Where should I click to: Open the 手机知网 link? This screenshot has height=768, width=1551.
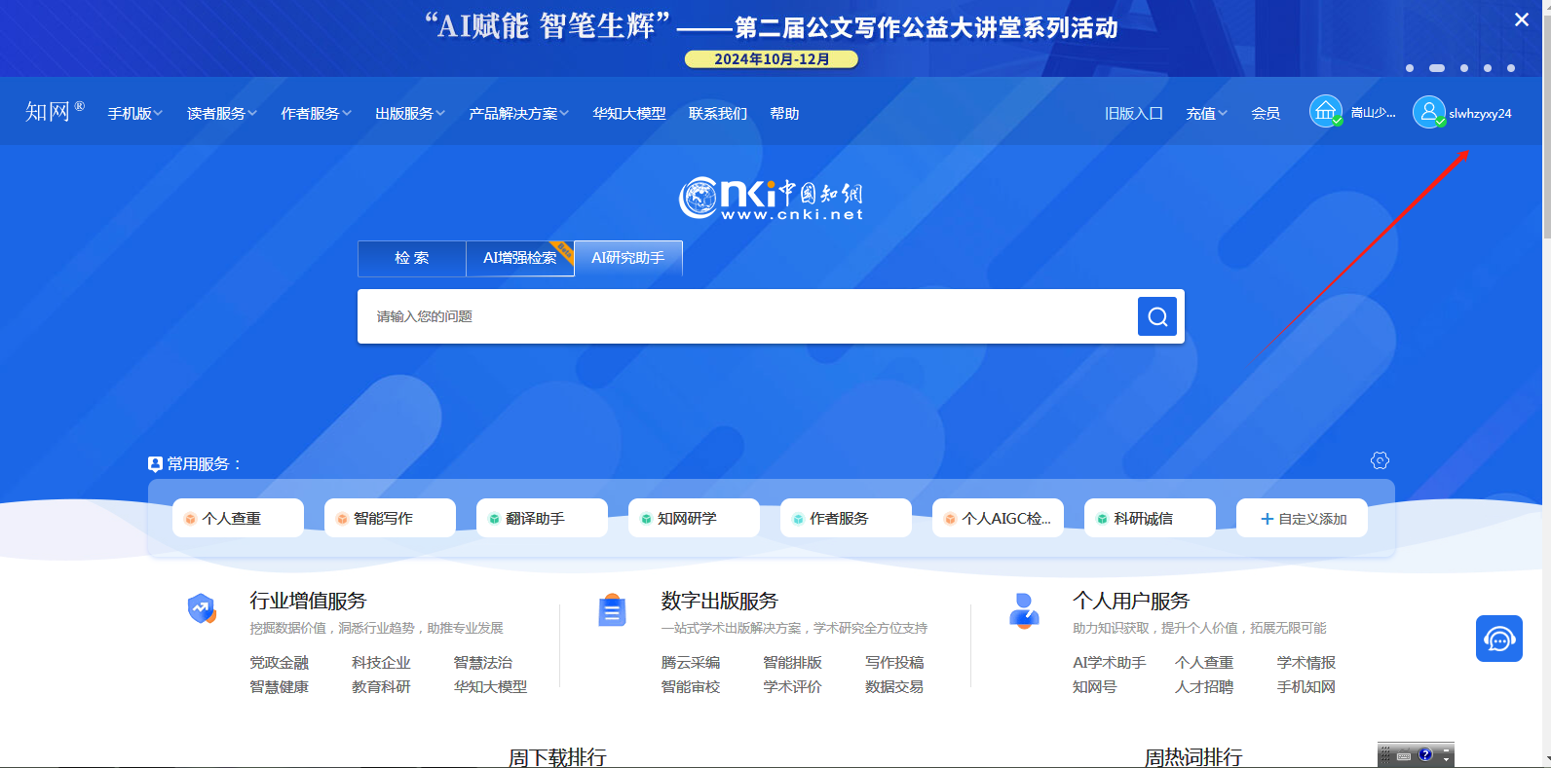[1306, 687]
